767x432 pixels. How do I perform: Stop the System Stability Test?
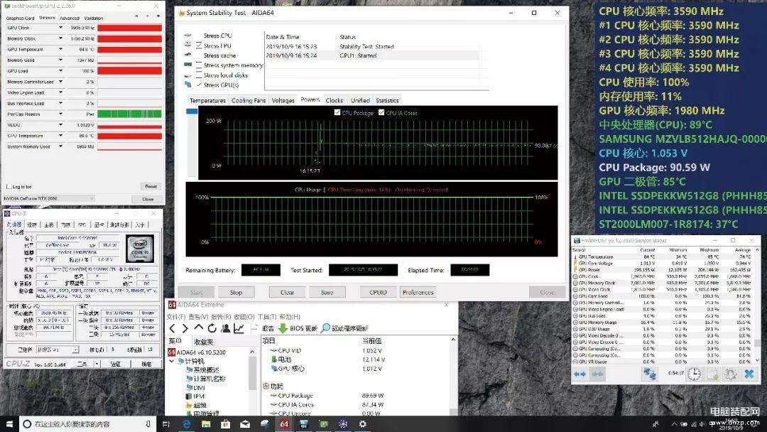[x=236, y=292]
